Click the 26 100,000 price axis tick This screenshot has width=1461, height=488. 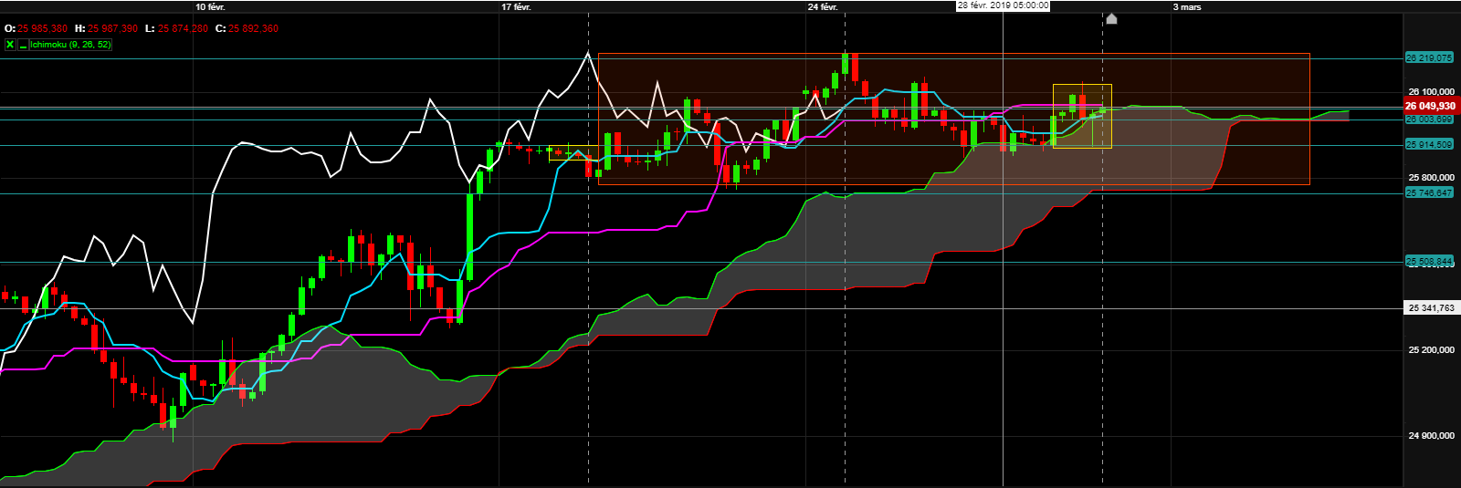pyautogui.click(x=1431, y=91)
